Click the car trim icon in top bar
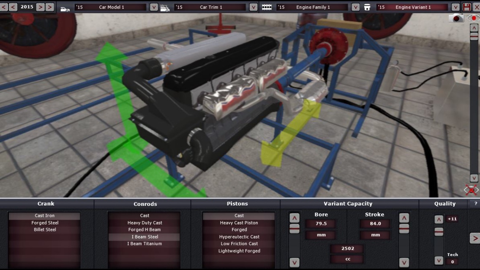This screenshot has width=480, height=270. [x=165, y=8]
